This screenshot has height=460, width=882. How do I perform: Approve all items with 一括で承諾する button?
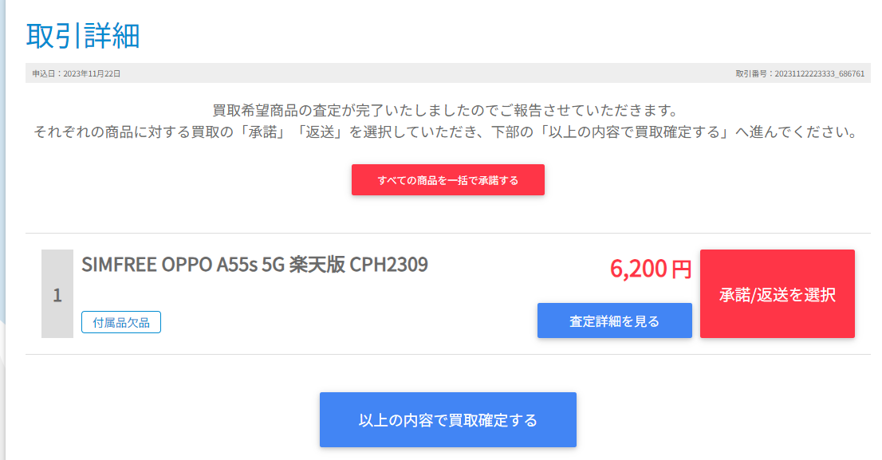[447, 180]
